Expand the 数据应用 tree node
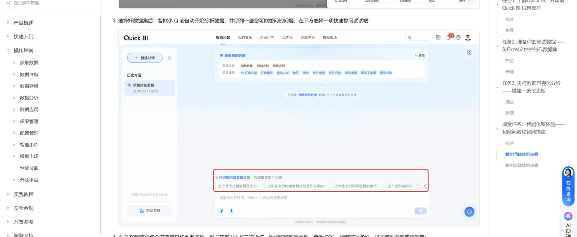Viewport: 577px width, 237px height. tap(15, 110)
